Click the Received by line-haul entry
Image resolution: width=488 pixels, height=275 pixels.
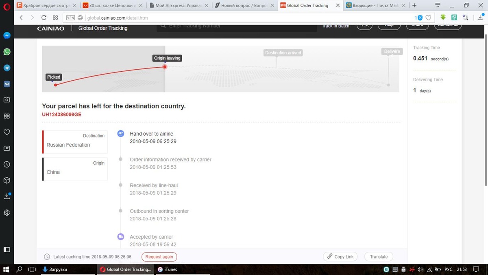point(154,189)
